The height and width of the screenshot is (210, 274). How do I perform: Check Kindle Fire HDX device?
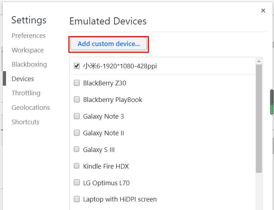(77, 166)
